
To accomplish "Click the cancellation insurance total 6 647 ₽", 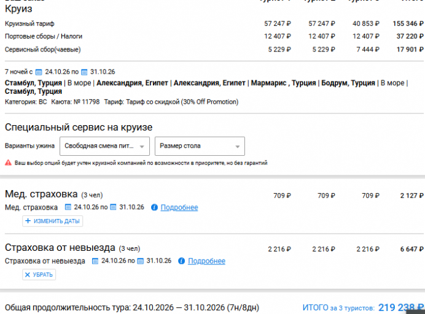I will point(411,249).
